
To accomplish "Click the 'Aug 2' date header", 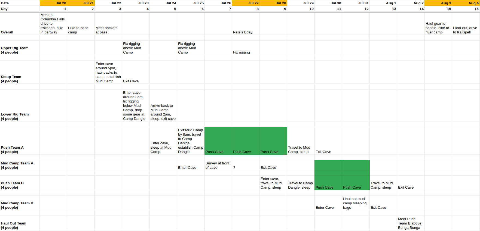I will [411, 3].
